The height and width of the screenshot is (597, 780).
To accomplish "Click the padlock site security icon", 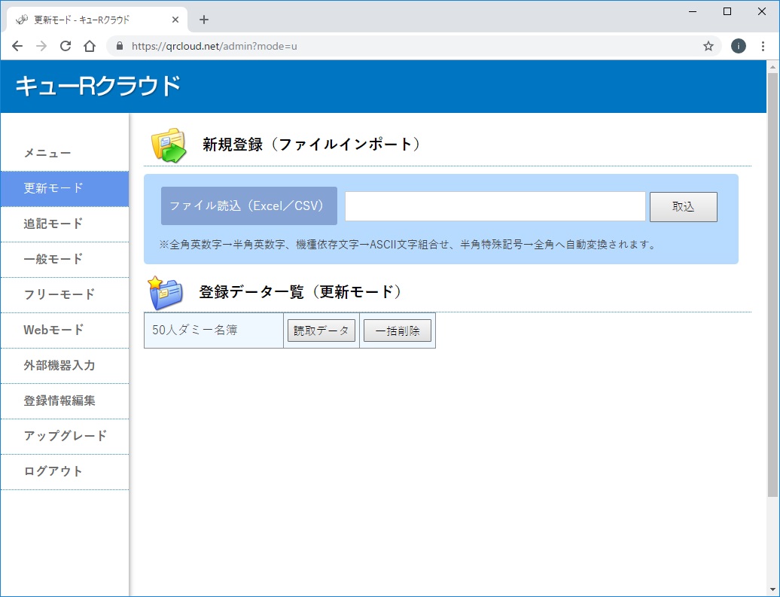I will [x=120, y=46].
